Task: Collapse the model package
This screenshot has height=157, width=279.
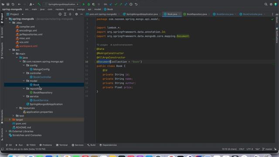Action: [x=24, y=81]
